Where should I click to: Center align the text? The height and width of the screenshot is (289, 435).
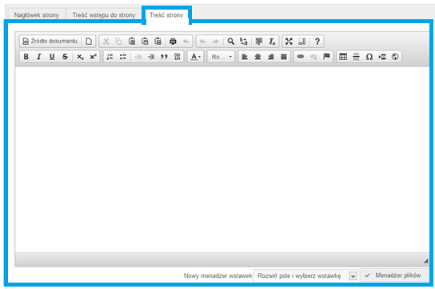(x=257, y=57)
